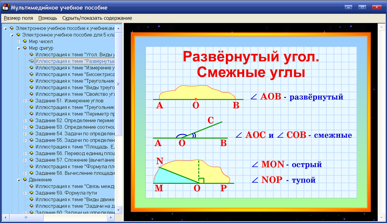The height and width of the screenshot is (223, 387).
Task: Click the book icon next to "Задание 58. Вычисление площади"
Action: (x=31, y=173)
